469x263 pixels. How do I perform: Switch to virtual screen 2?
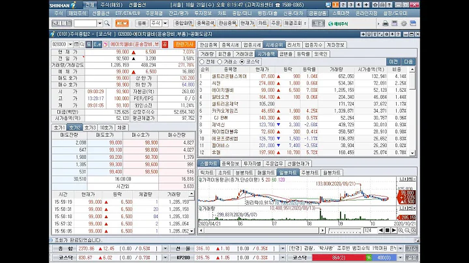point(343,5)
